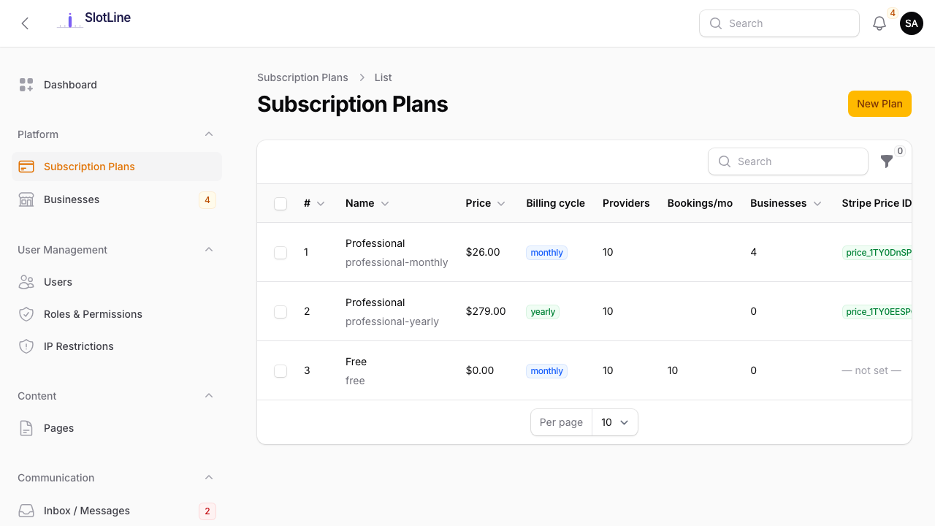
Task: Collapse the Communication sidebar group
Action: (209, 478)
